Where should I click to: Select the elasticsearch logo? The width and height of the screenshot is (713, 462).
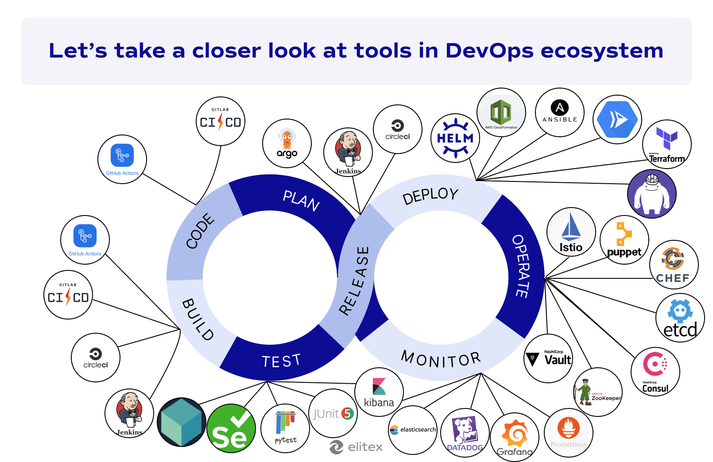pyautogui.click(x=413, y=430)
